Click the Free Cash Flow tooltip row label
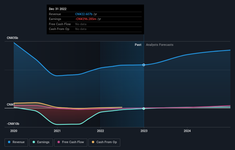 (60, 24)
